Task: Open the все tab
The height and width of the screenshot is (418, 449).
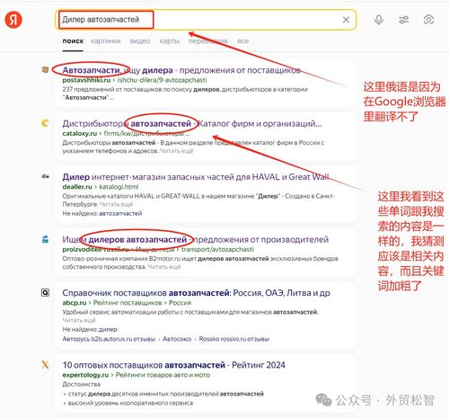Action: 242,41
